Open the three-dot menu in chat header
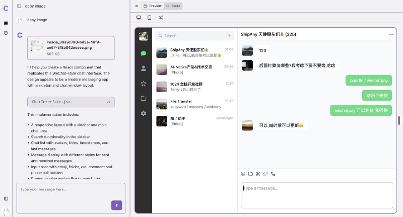Viewport: 403px width, 217px height. click(391, 34)
